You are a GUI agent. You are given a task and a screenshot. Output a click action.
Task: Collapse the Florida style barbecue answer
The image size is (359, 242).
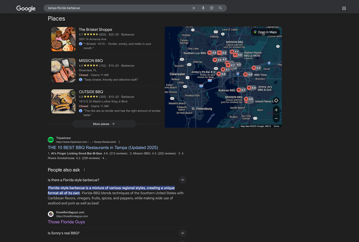coord(182,180)
